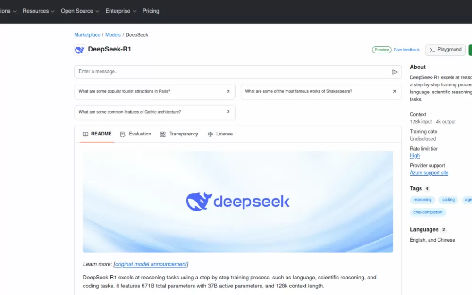Open the Open Source navigation menu

click(x=80, y=11)
